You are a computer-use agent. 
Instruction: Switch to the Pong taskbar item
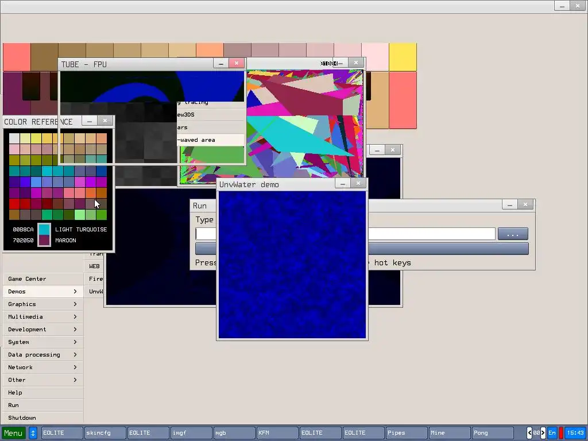493,433
